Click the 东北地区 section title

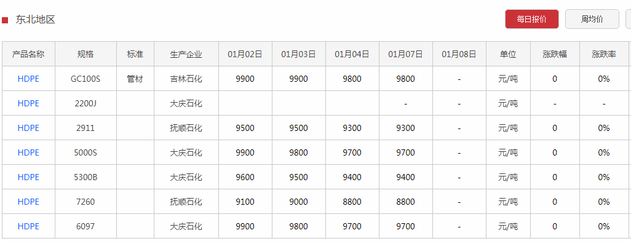coord(36,20)
